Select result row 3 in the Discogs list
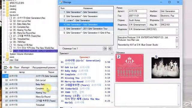This screenshot has width=192, height=108. click(x=86, y=20)
